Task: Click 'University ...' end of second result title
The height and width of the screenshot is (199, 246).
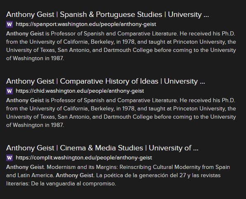Action: 185,81
